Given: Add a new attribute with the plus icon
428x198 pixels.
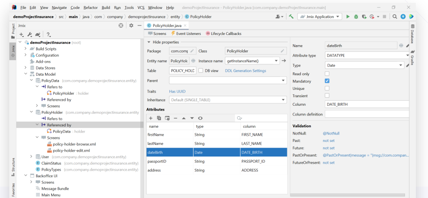Looking at the screenshot, I should click(x=151, y=118).
